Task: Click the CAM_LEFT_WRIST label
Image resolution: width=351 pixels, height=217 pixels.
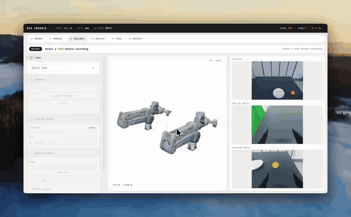Action: point(241,103)
